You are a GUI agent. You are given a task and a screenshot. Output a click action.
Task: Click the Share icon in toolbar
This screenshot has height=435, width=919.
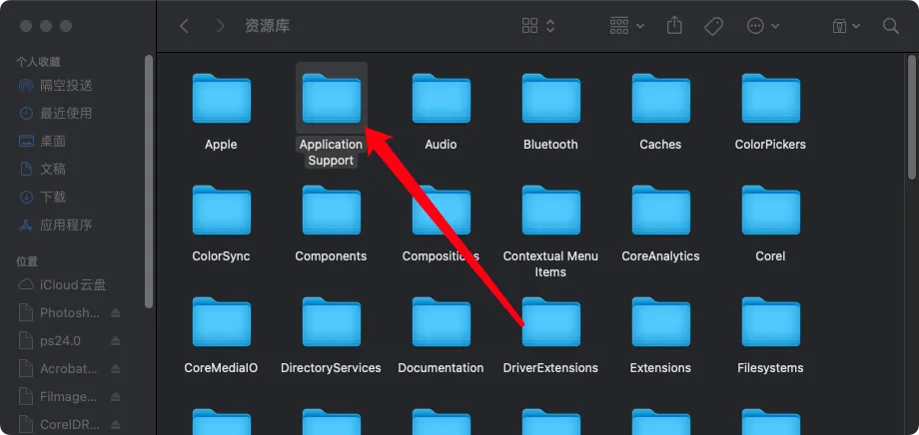[x=674, y=25]
